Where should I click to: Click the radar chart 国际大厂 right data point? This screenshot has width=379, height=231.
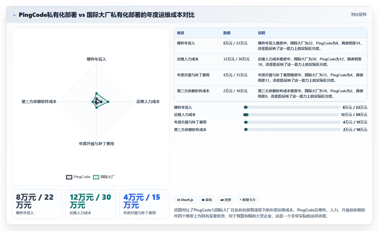coord(108,102)
